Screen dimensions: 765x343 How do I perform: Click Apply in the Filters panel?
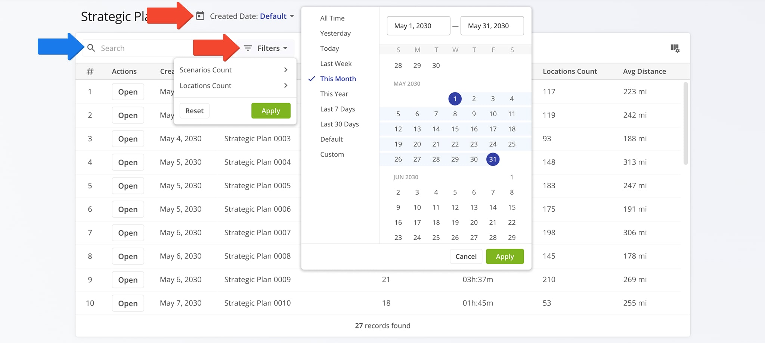[271, 111]
